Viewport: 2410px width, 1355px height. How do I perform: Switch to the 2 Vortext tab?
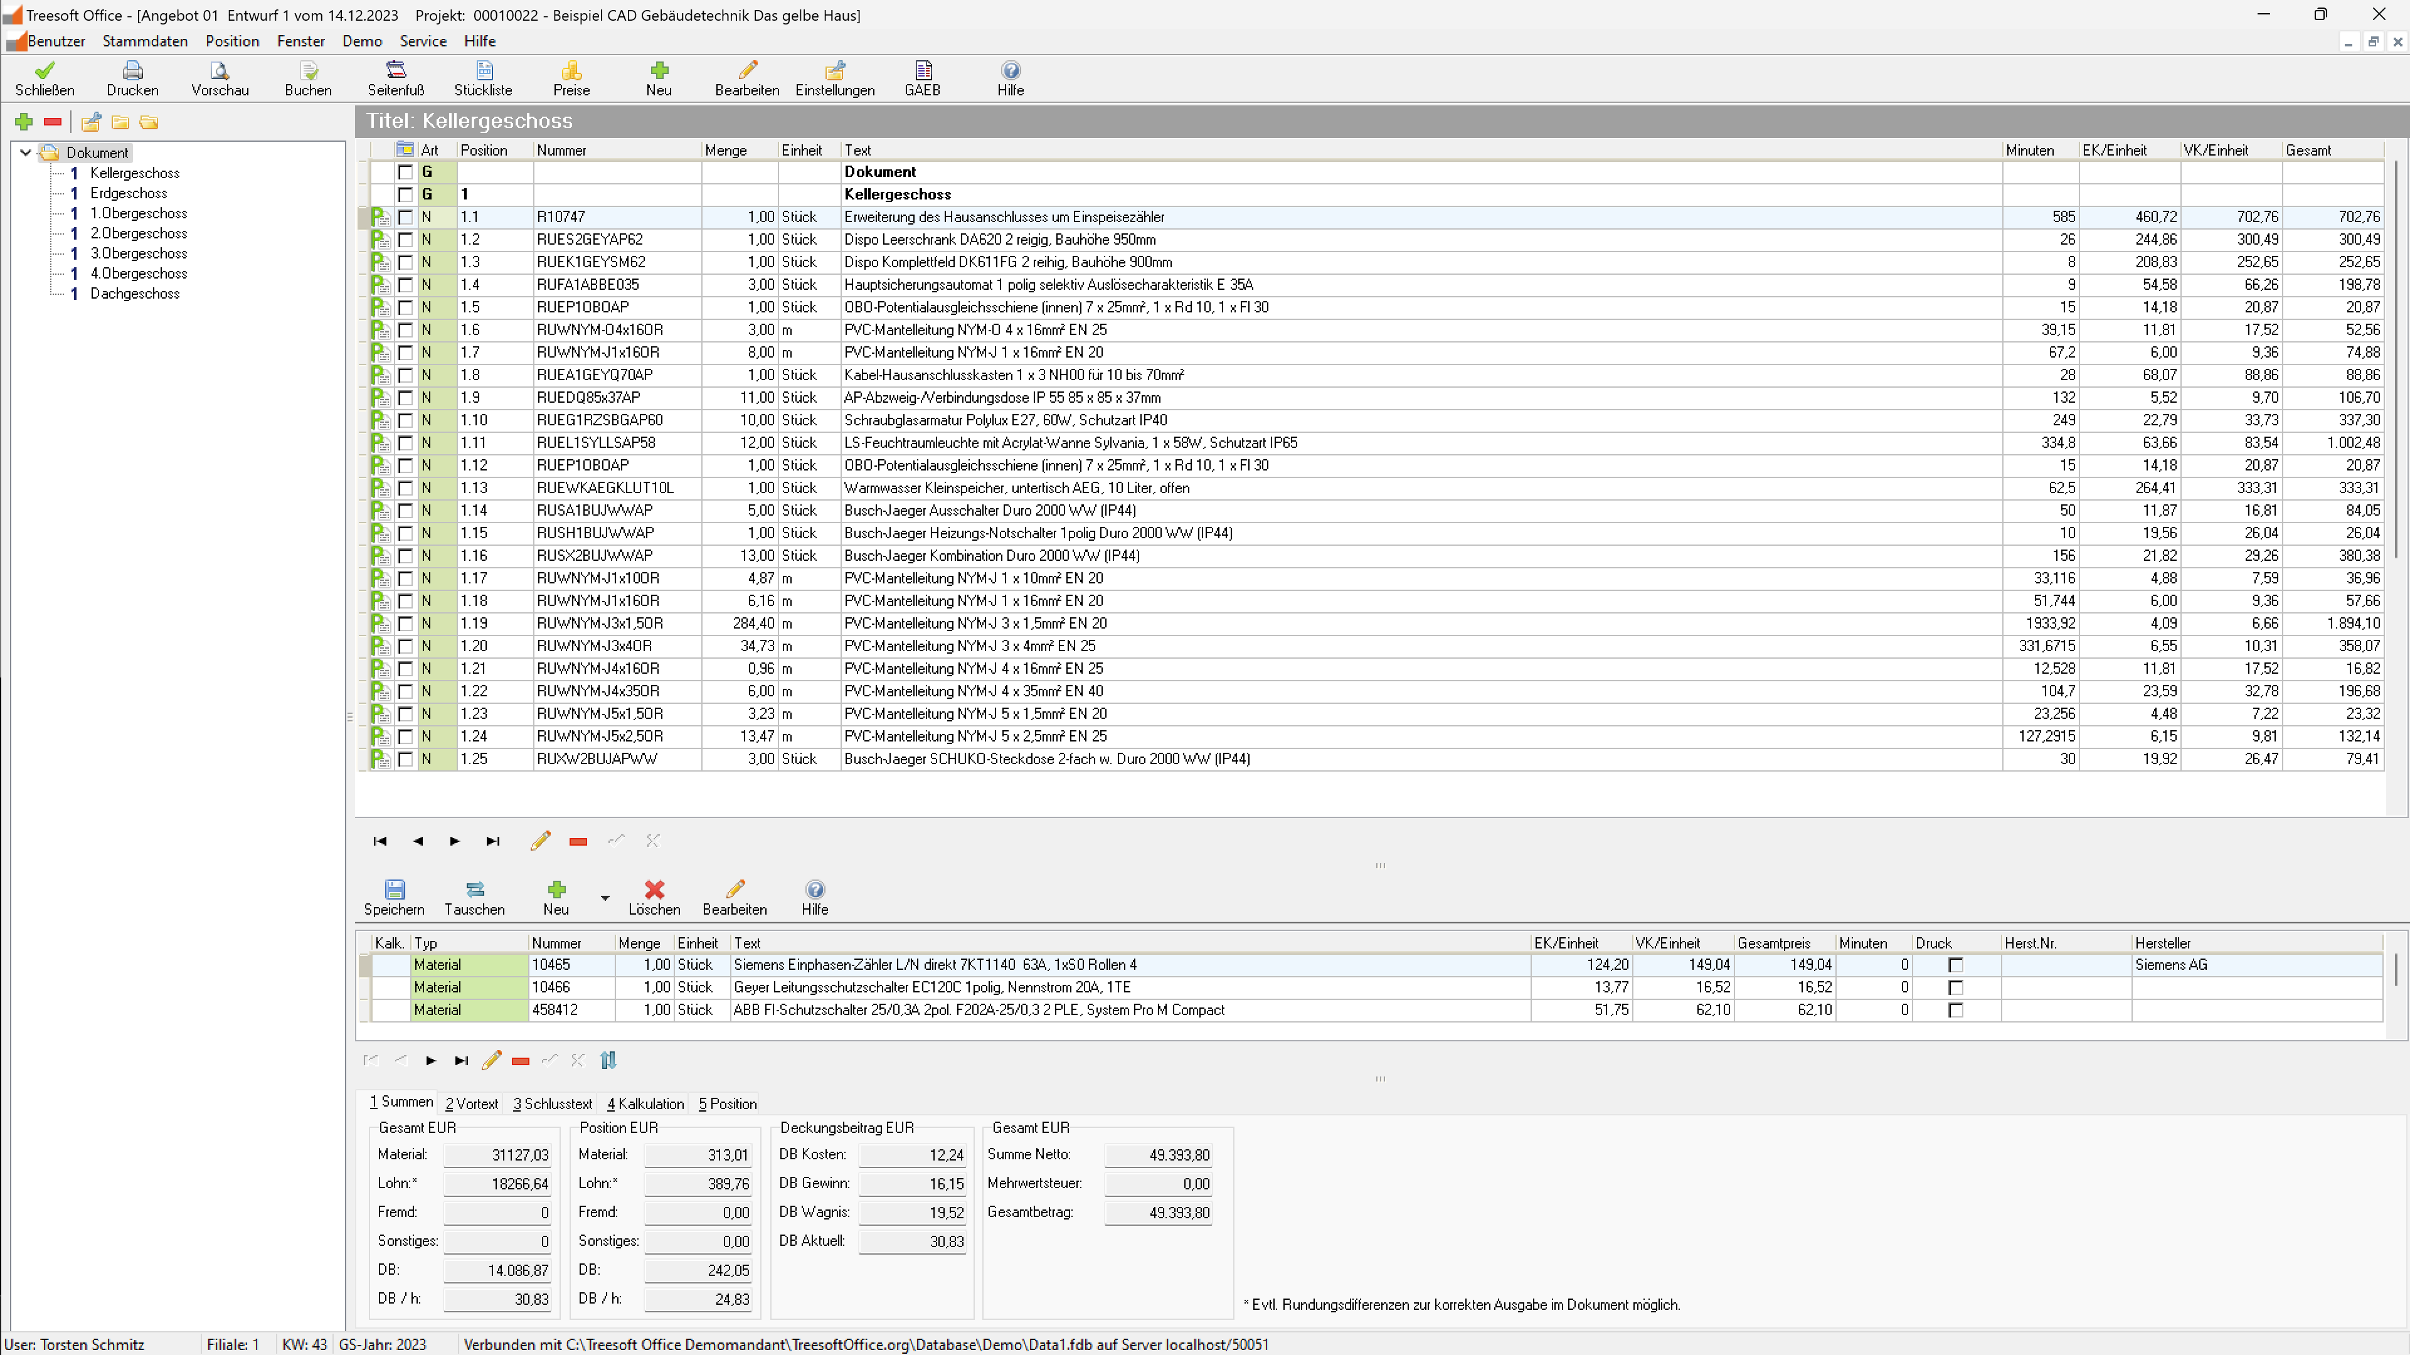coord(472,1104)
